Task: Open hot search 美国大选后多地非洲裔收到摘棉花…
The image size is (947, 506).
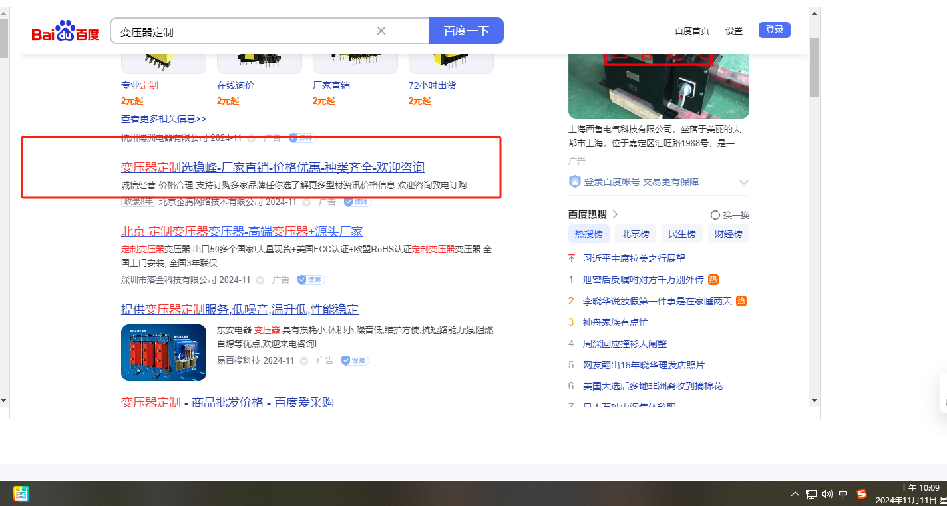Action: [658, 386]
